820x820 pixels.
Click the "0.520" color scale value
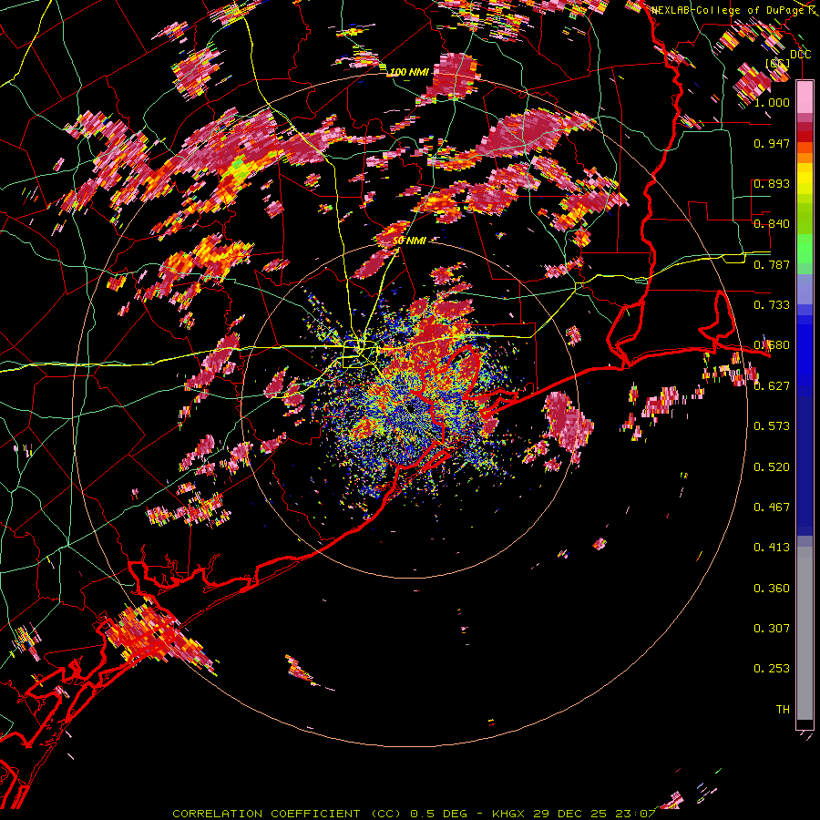coord(772,467)
